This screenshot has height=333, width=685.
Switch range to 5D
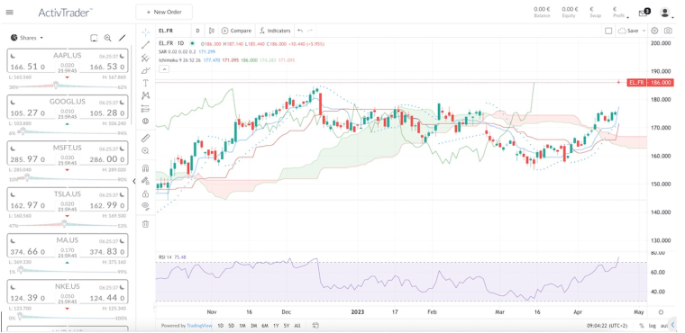click(x=232, y=326)
